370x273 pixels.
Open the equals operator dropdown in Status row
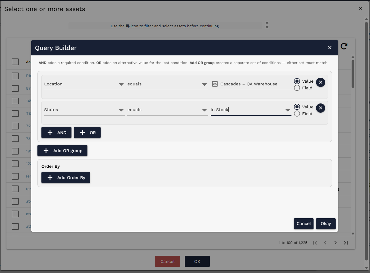[168, 110]
